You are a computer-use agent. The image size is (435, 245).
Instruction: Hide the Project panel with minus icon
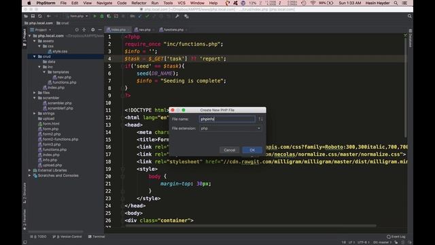(x=100, y=30)
